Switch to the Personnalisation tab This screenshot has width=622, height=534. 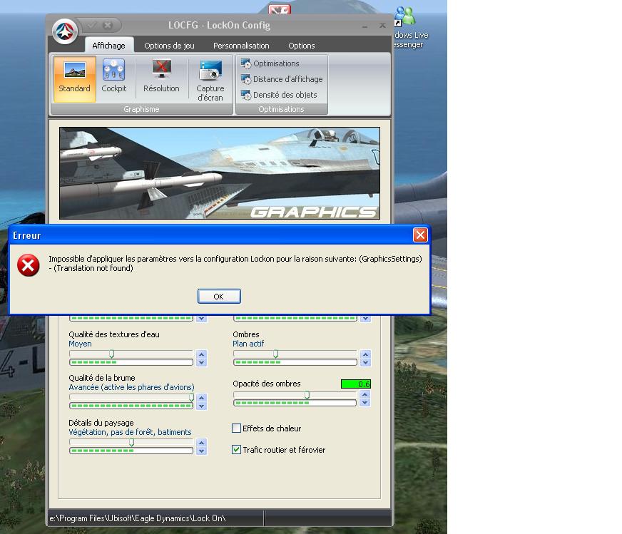tap(241, 46)
